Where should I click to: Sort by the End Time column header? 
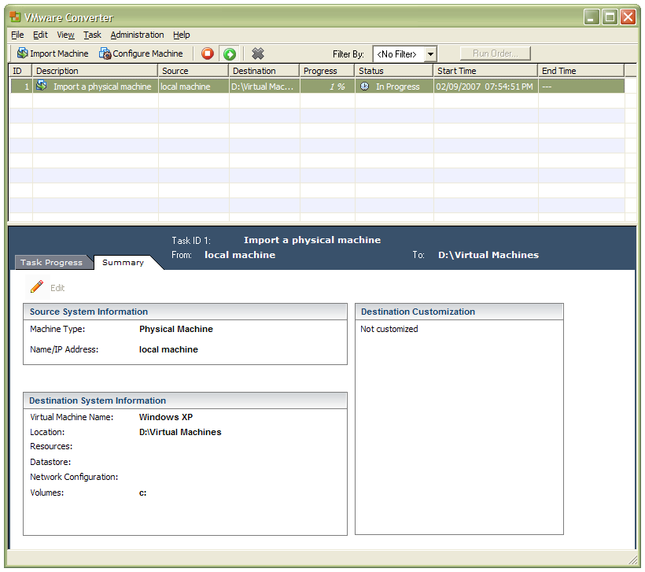click(581, 71)
